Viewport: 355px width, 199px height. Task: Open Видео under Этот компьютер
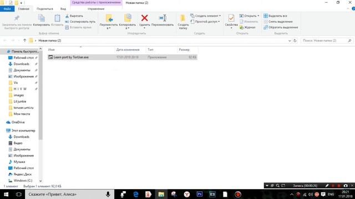pyautogui.click(x=18, y=143)
